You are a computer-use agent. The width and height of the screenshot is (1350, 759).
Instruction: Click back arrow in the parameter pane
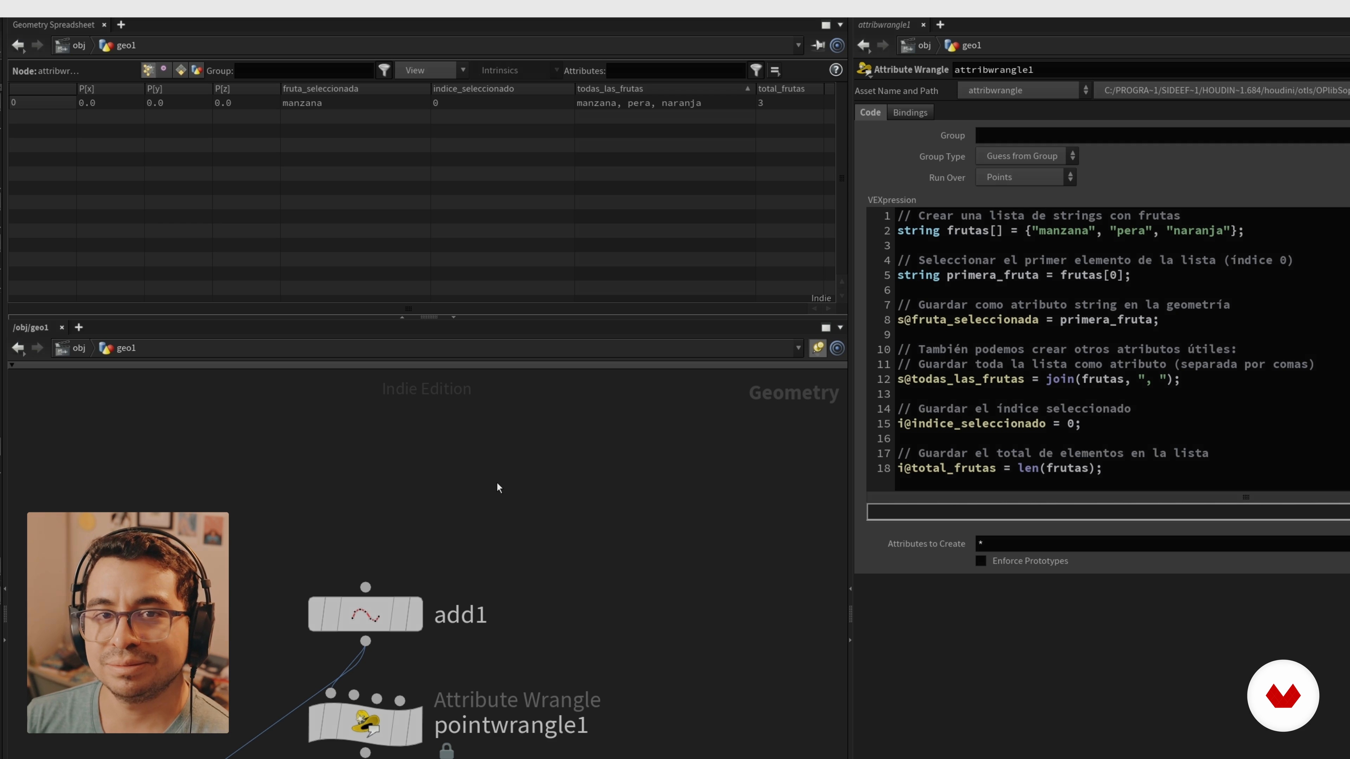coord(864,46)
